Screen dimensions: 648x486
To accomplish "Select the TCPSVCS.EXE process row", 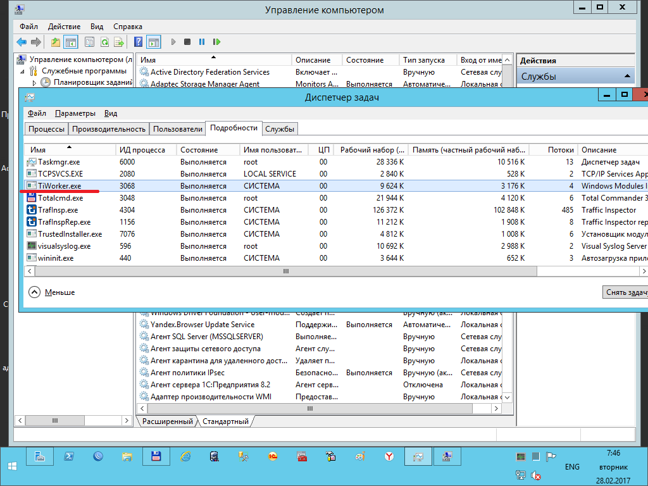I will click(336, 174).
